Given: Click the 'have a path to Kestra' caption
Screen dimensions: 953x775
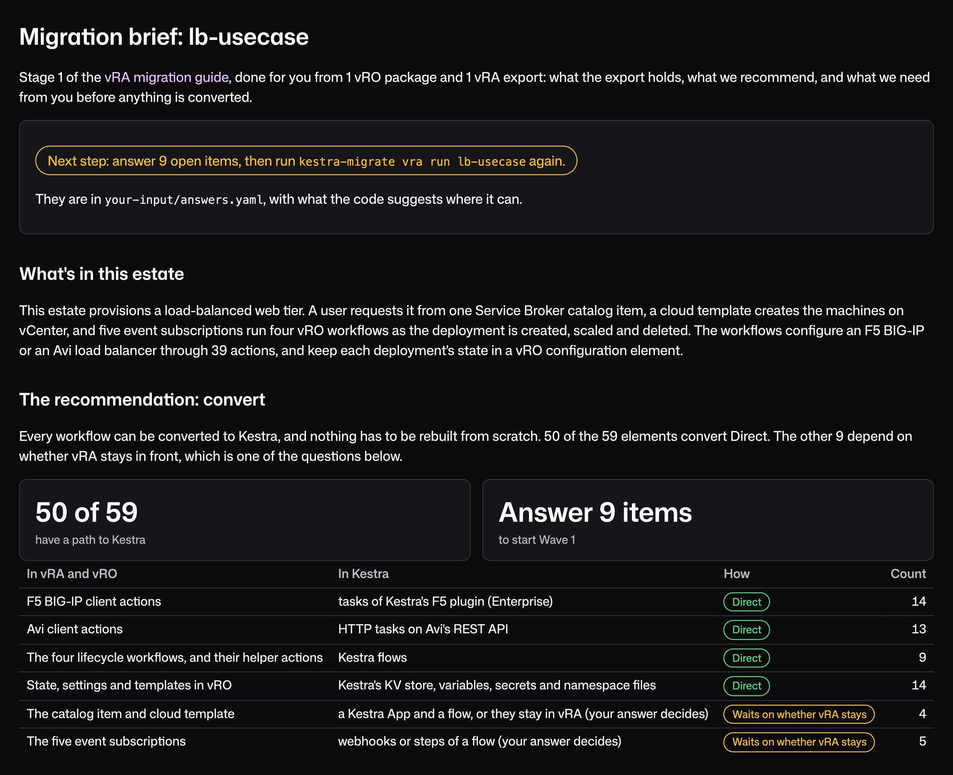Looking at the screenshot, I should [x=90, y=540].
